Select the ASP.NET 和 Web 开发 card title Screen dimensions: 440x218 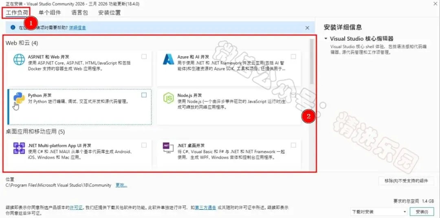point(48,57)
